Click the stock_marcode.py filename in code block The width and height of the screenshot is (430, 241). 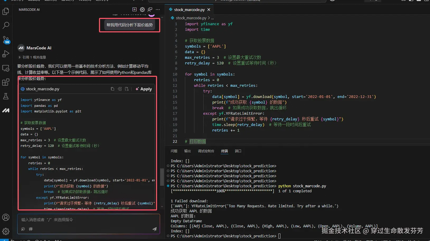[x=42, y=89]
